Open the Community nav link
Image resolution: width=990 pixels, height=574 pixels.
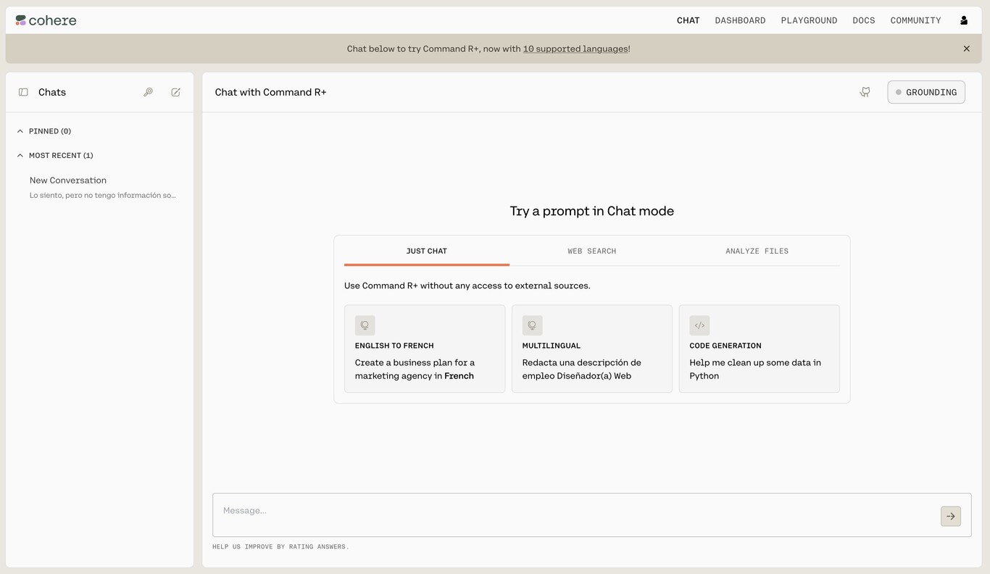(x=915, y=20)
